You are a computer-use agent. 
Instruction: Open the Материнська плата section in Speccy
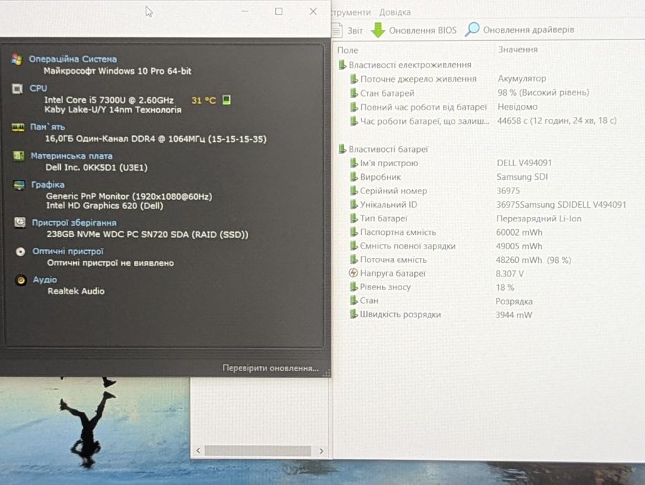pos(71,156)
